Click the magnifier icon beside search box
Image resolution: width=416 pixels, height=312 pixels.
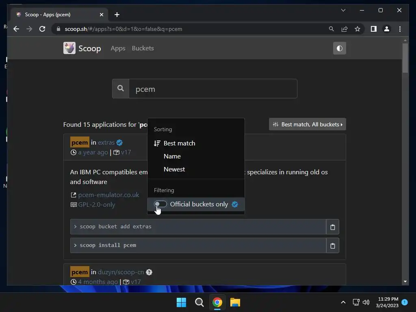(x=121, y=89)
